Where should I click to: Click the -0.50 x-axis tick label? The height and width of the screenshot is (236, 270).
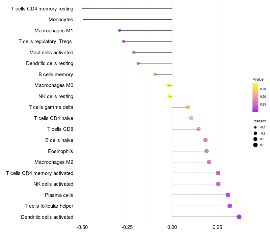click(x=82, y=227)
